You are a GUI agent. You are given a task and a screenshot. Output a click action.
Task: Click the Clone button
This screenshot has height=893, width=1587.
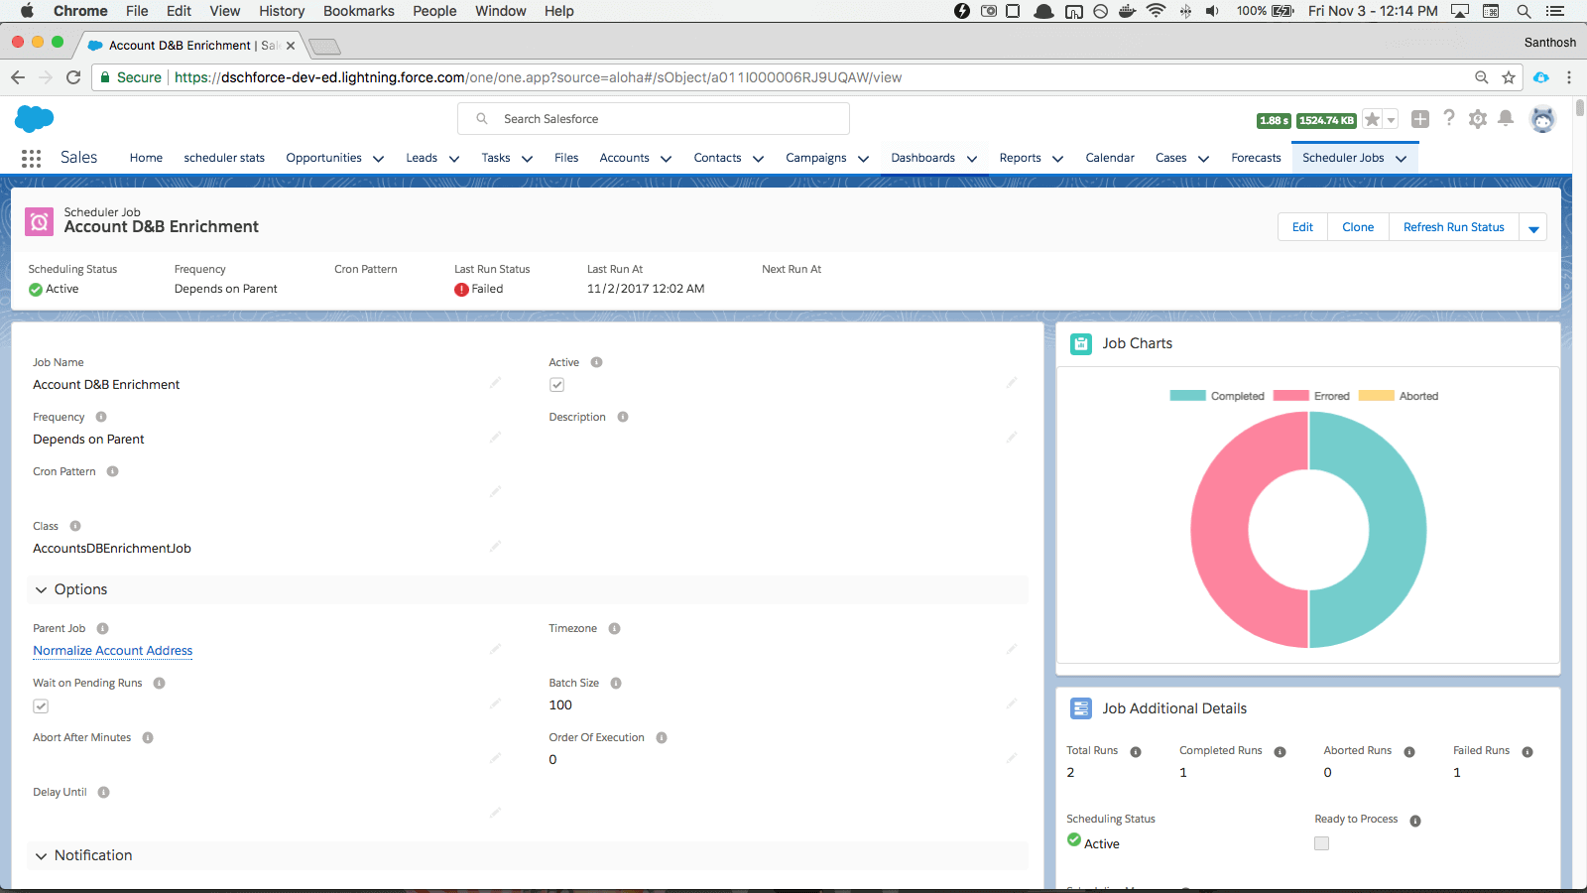point(1358,227)
